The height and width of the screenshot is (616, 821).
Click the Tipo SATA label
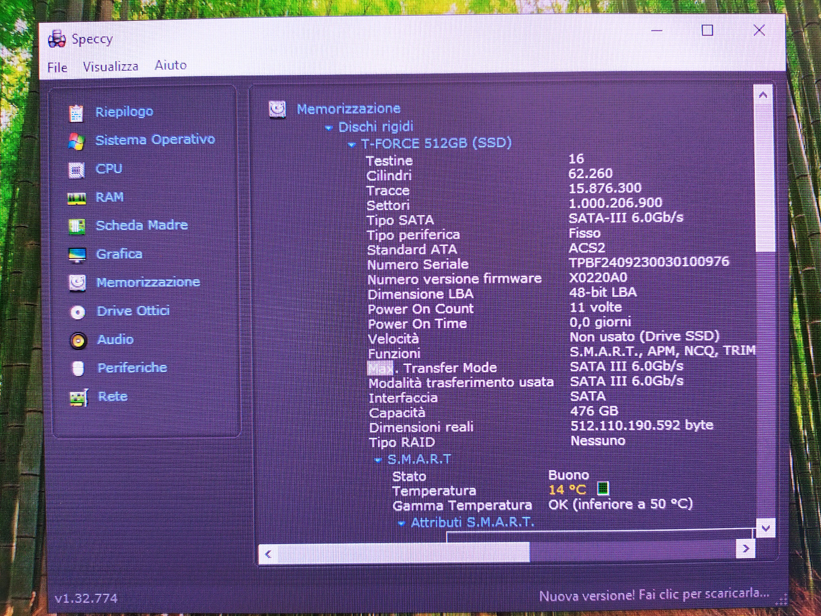click(400, 220)
